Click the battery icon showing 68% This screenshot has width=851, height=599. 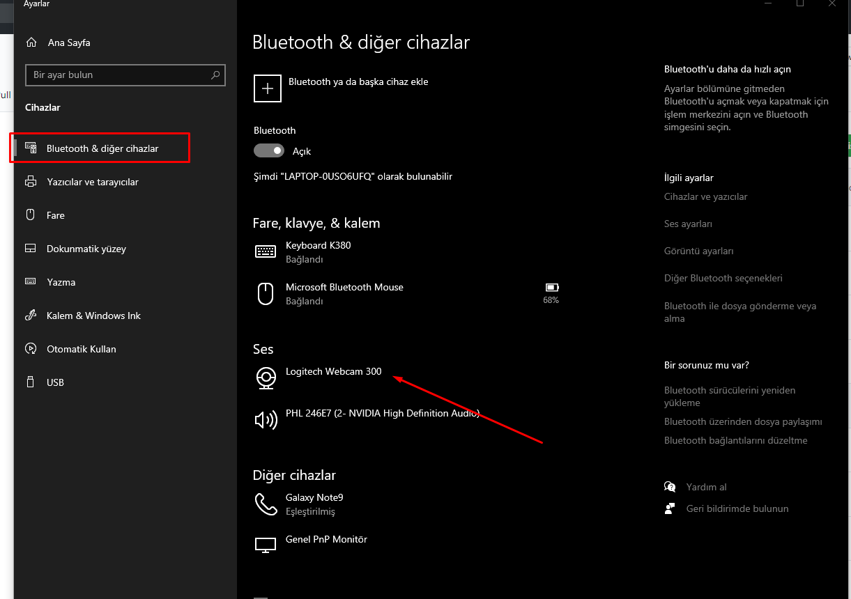[x=552, y=287]
